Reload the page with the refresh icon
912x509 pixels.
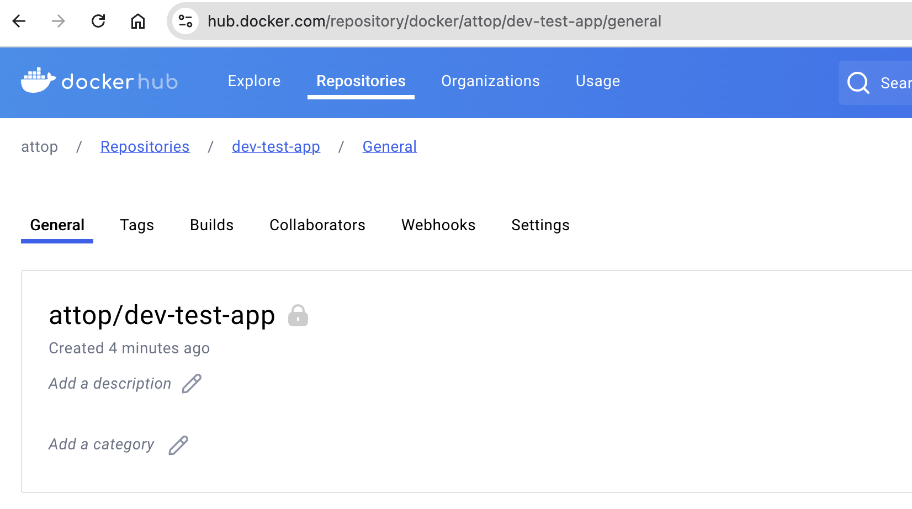tap(98, 21)
